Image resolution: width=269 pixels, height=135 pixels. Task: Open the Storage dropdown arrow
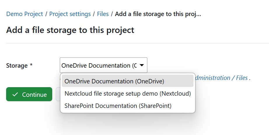tap(142, 65)
